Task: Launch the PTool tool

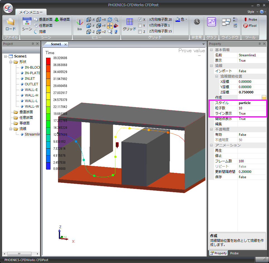Action: [250, 26]
